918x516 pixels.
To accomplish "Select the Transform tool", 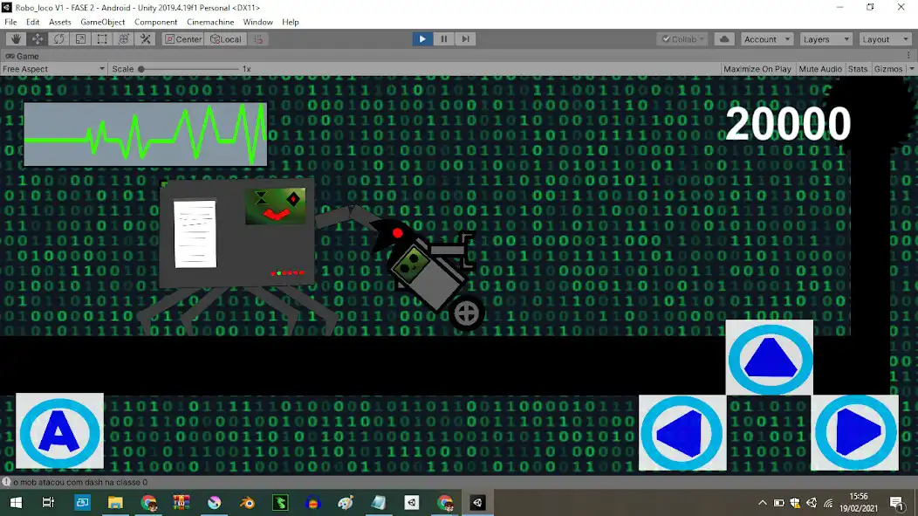I will pos(123,38).
